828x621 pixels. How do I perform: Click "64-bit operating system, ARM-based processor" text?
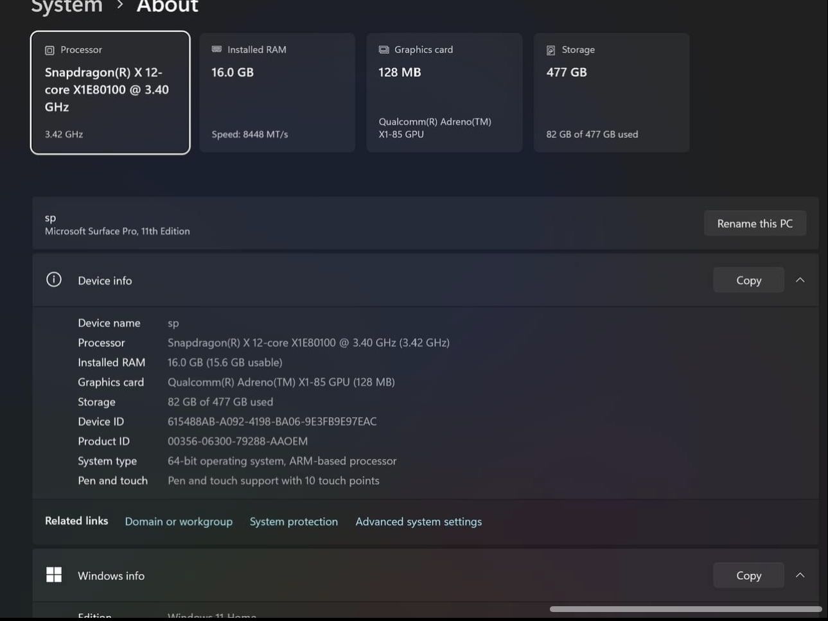click(x=282, y=461)
